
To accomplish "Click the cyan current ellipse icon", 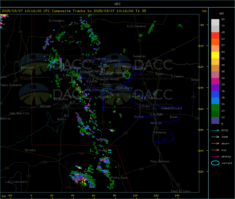I will (x=215, y=163).
